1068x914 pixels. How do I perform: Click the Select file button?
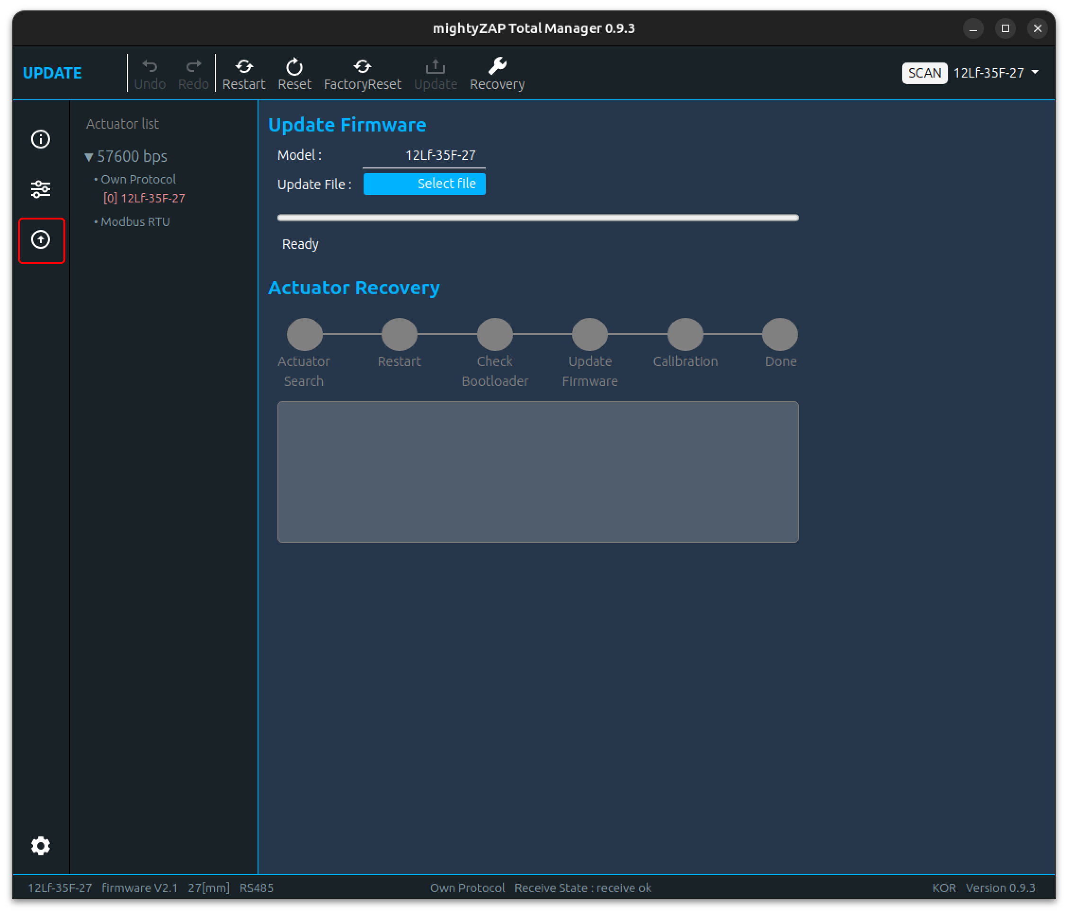[x=424, y=184]
